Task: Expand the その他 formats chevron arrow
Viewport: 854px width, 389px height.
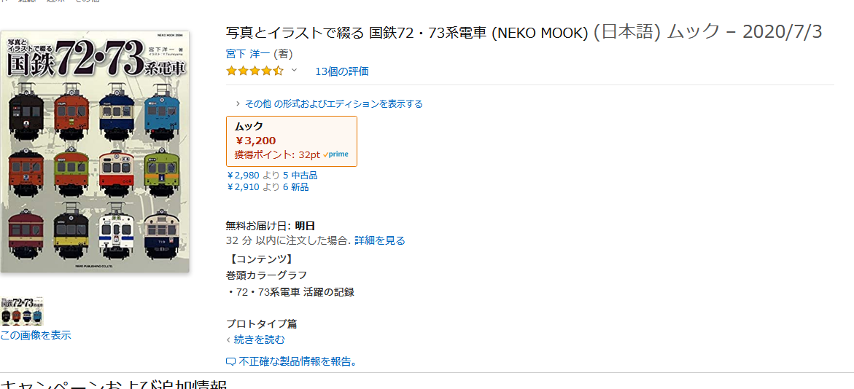Action: [238, 103]
